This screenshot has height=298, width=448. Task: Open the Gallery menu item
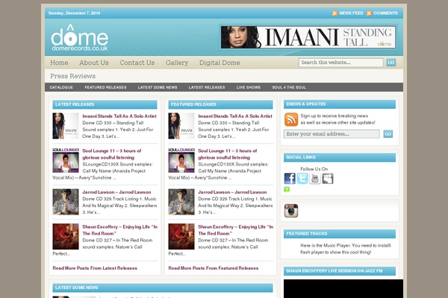tap(177, 63)
